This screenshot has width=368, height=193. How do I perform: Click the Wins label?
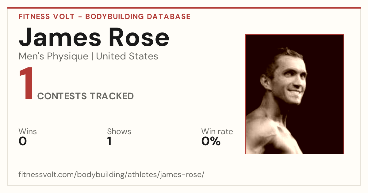click(28, 132)
